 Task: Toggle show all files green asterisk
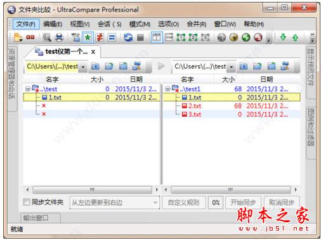pyautogui.click(x=88, y=37)
